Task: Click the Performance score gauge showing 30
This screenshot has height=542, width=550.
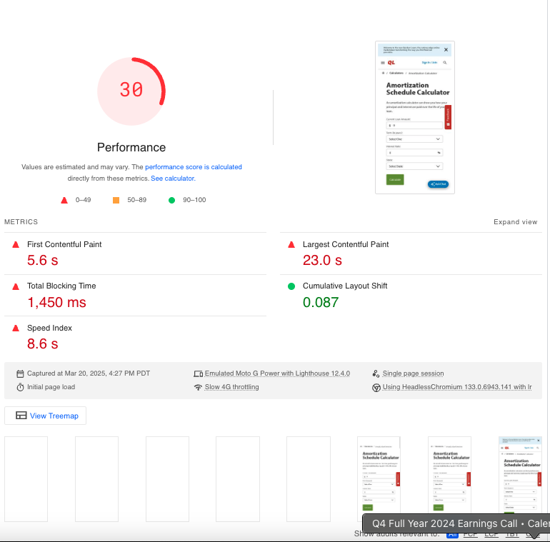Action: [x=131, y=90]
